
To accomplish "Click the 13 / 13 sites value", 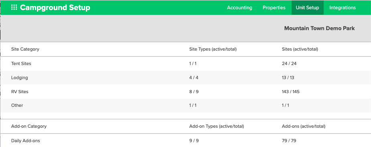I will point(288,78).
